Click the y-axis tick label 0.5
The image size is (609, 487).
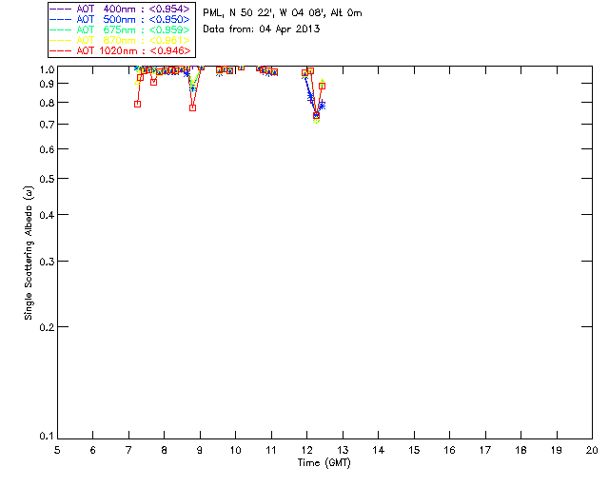[x=47, y=179]
